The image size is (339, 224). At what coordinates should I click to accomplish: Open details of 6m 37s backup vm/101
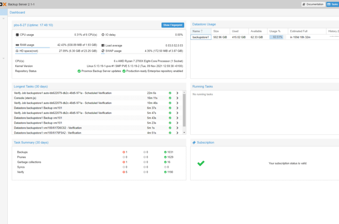click(x=177, y=108)
